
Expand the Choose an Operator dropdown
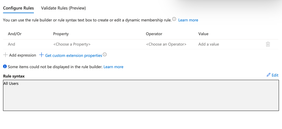pyautogui.click(x=166, y=44)
